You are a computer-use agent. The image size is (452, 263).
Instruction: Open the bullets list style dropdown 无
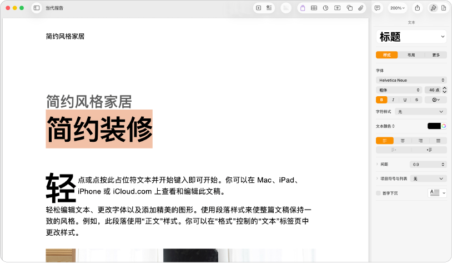pos(428,178)
